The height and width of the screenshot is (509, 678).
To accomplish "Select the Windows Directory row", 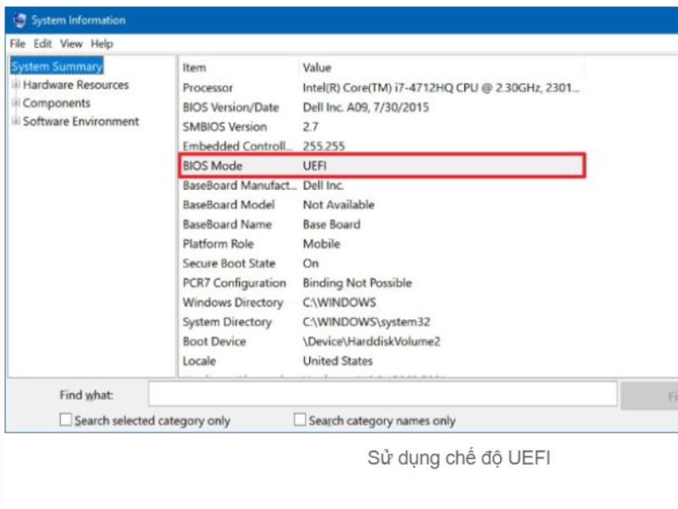I will (382, 302).
